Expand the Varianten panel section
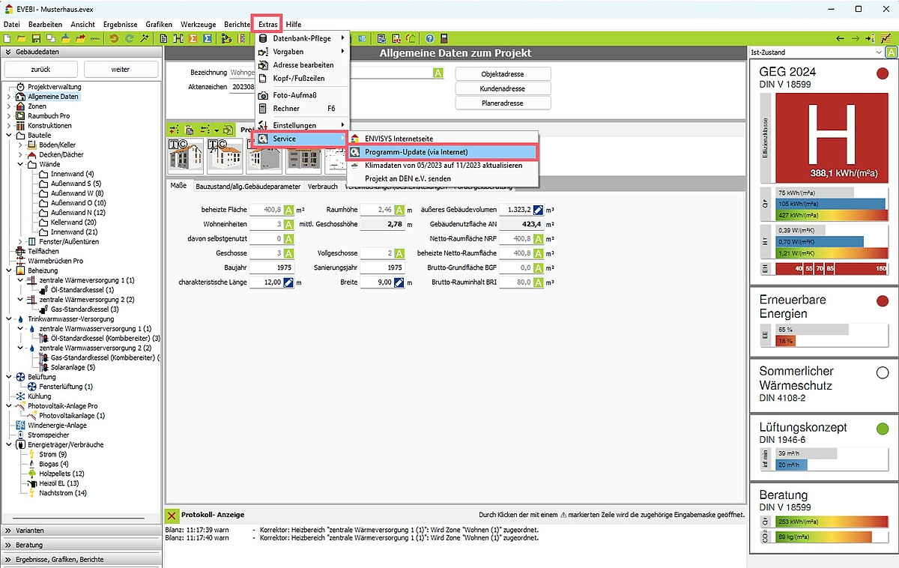This screenshot has width=899, height=568. click(81, 531)
